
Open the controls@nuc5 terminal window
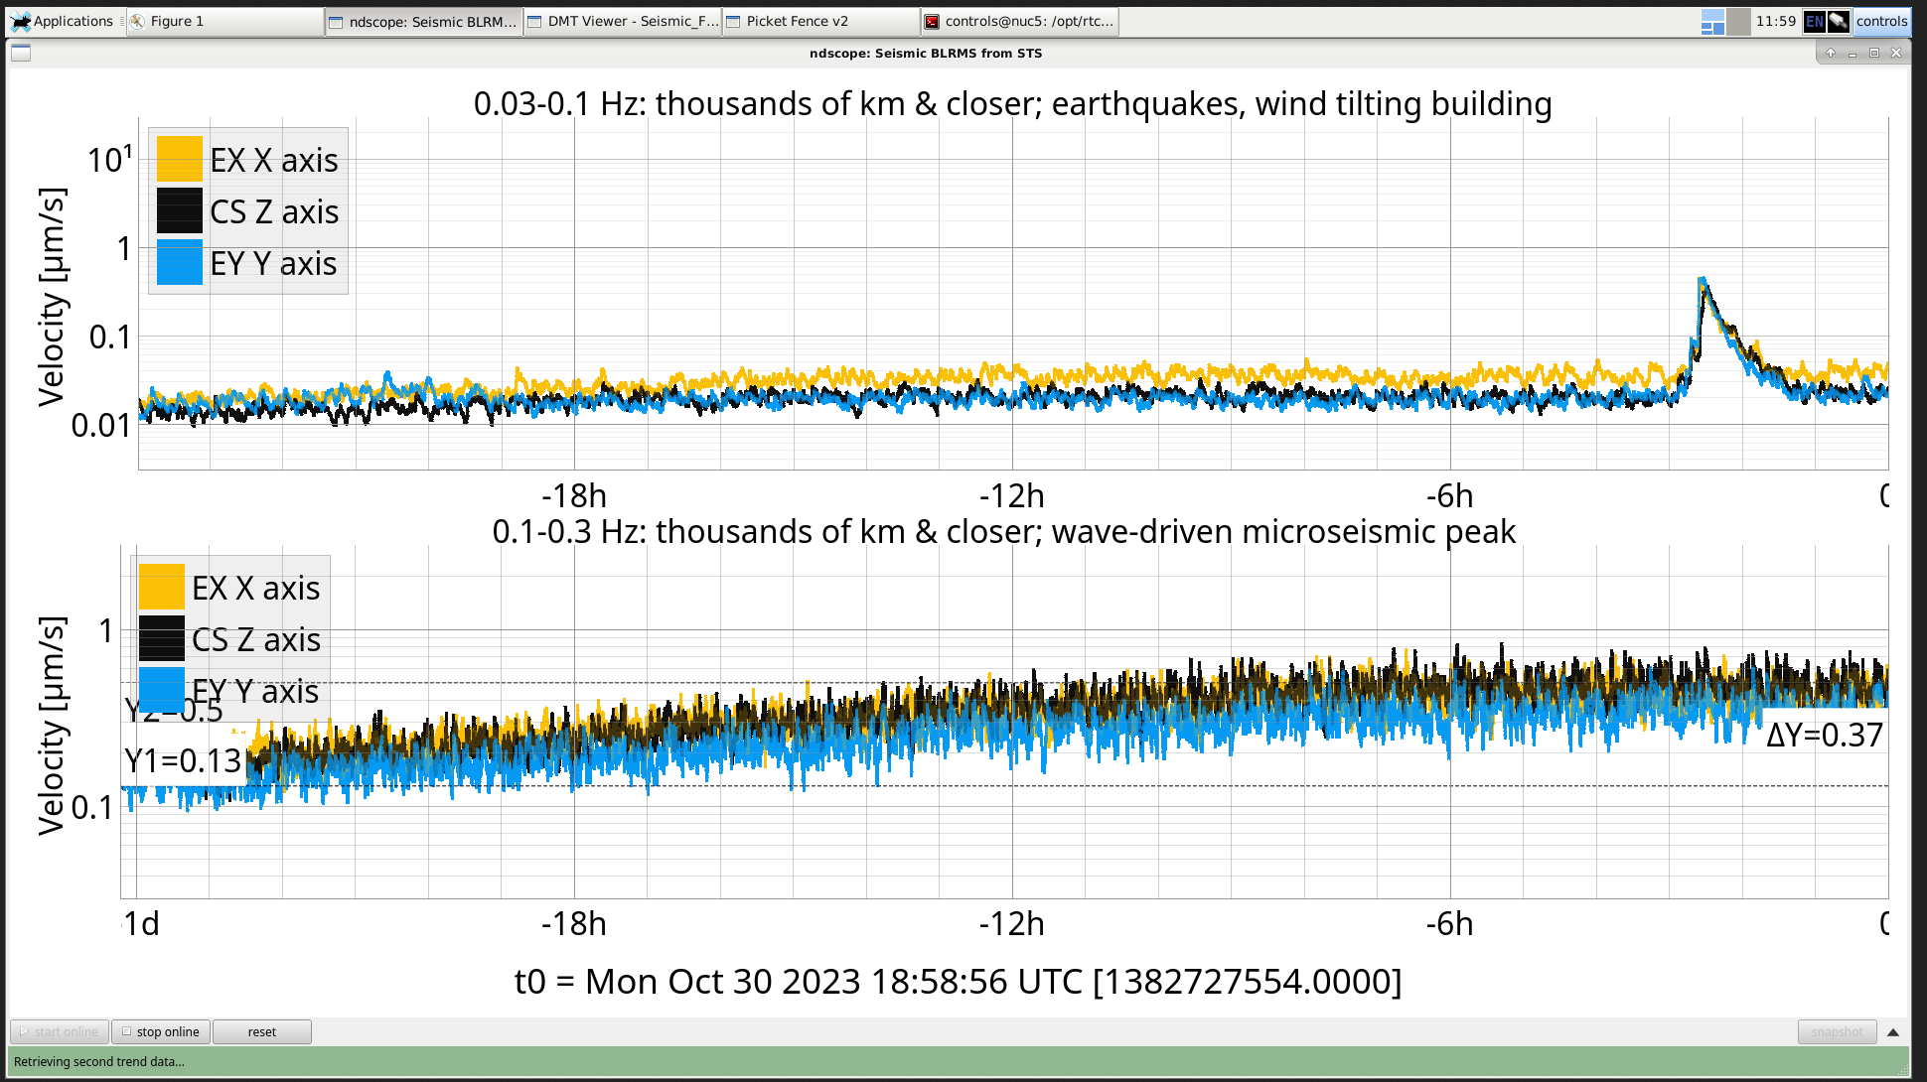click(1019, 21)
